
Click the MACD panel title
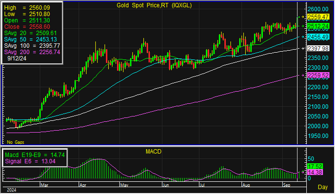(154, 152)
